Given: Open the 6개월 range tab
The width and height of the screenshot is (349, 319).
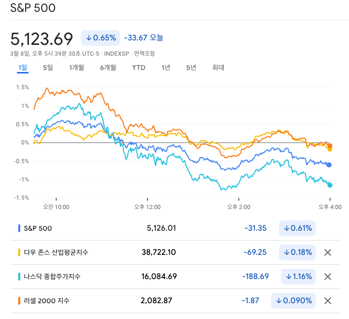Looking at the screenshot, I should 108,68.
